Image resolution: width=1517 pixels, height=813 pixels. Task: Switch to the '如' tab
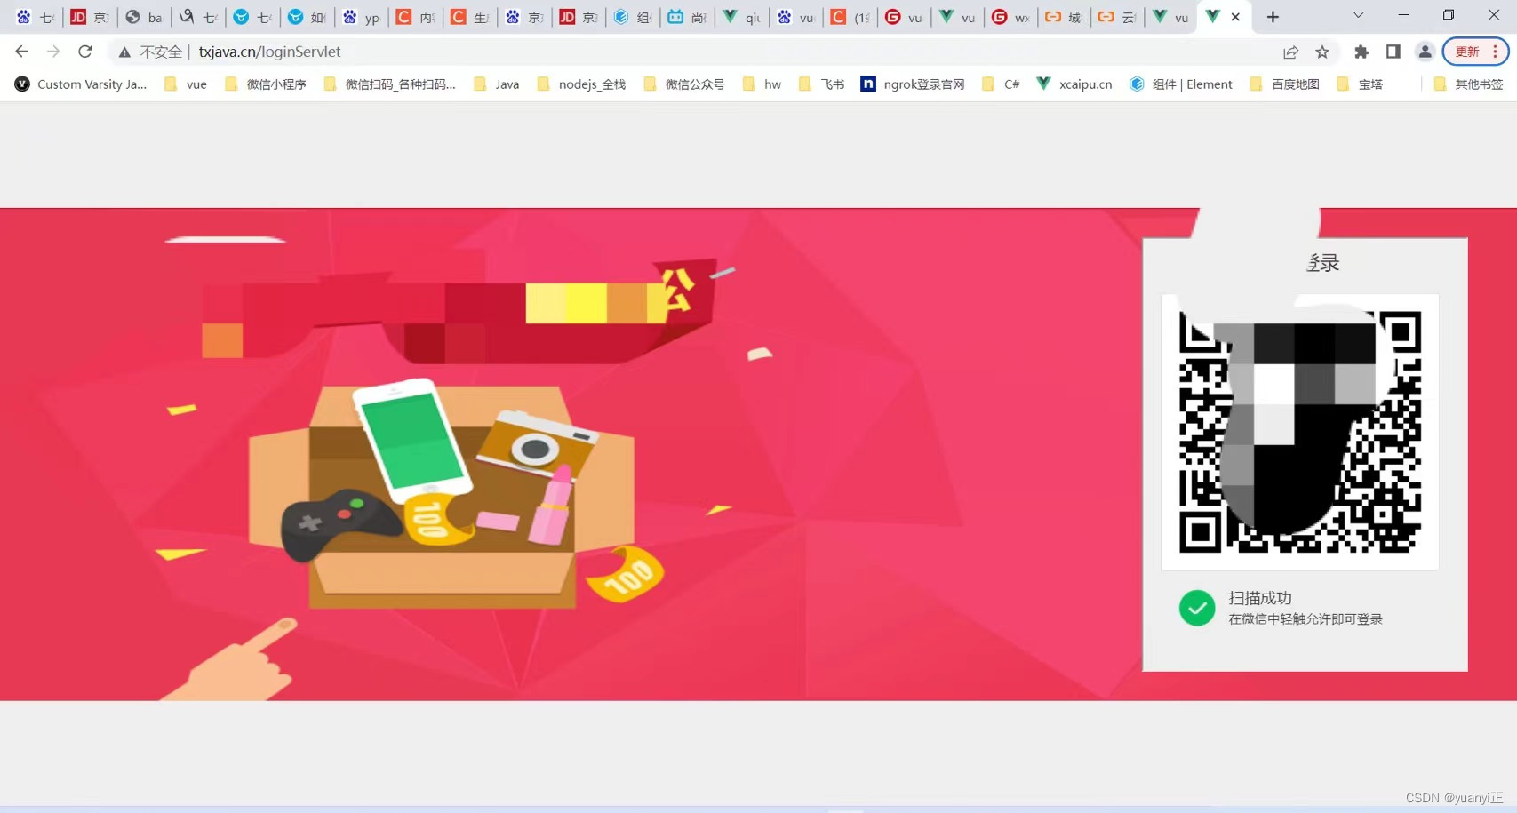click(307, 17)
